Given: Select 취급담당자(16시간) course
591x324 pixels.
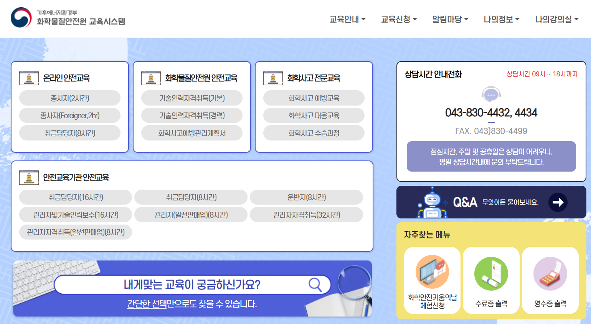Looking at the screenshot, I should (x=76, y=197).
